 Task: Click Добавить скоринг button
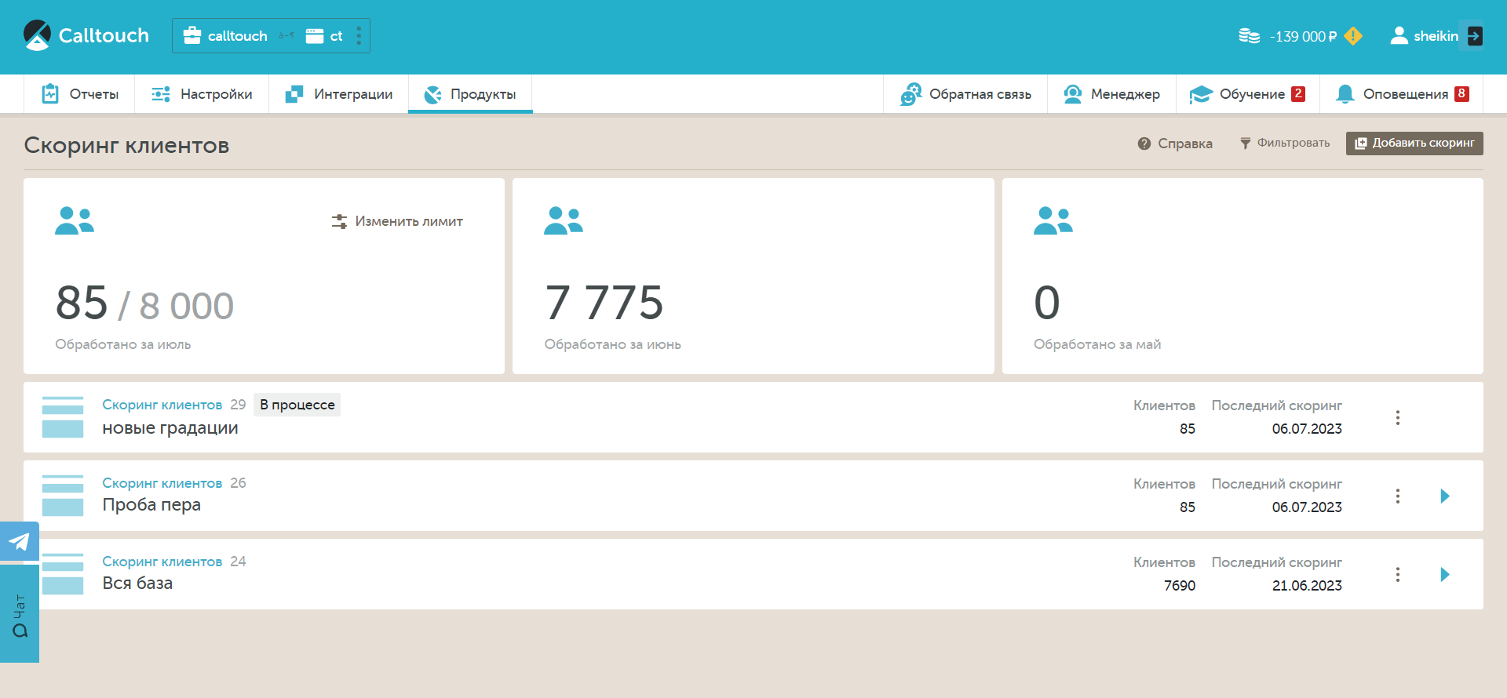click(1414, 143)
